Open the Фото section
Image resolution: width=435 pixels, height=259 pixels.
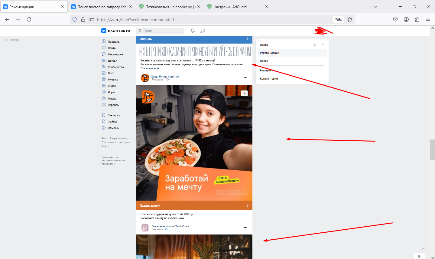111,73
